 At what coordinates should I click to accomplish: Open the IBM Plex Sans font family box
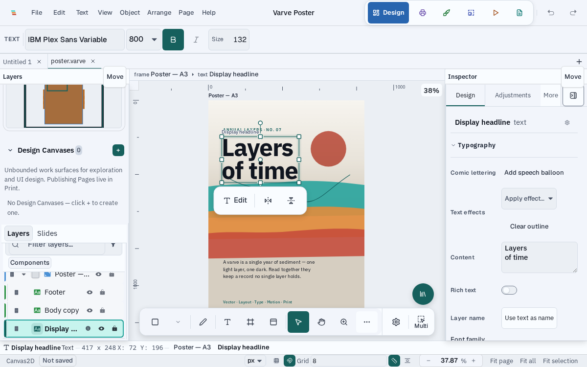[x=75, y=40]
